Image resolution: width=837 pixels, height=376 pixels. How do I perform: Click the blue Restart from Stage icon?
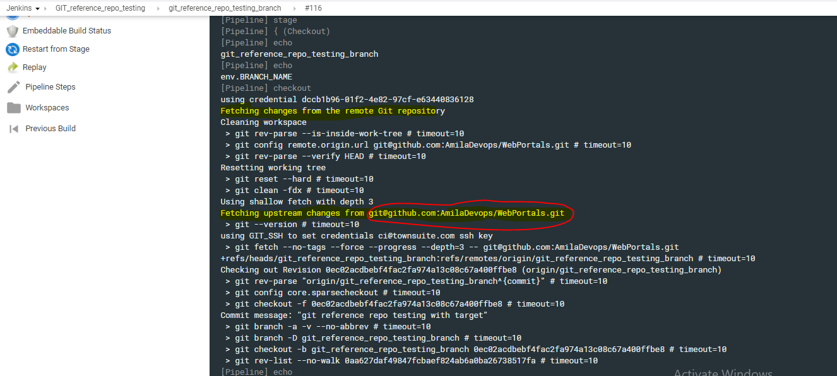13,49
